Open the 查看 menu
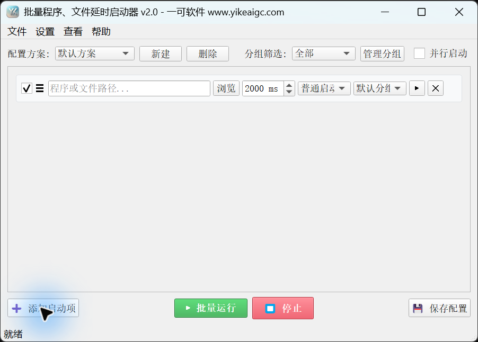The image size is (478, 342). coord(73,31)
